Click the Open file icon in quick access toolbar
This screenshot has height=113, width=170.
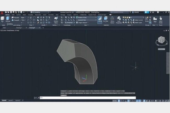8,12
